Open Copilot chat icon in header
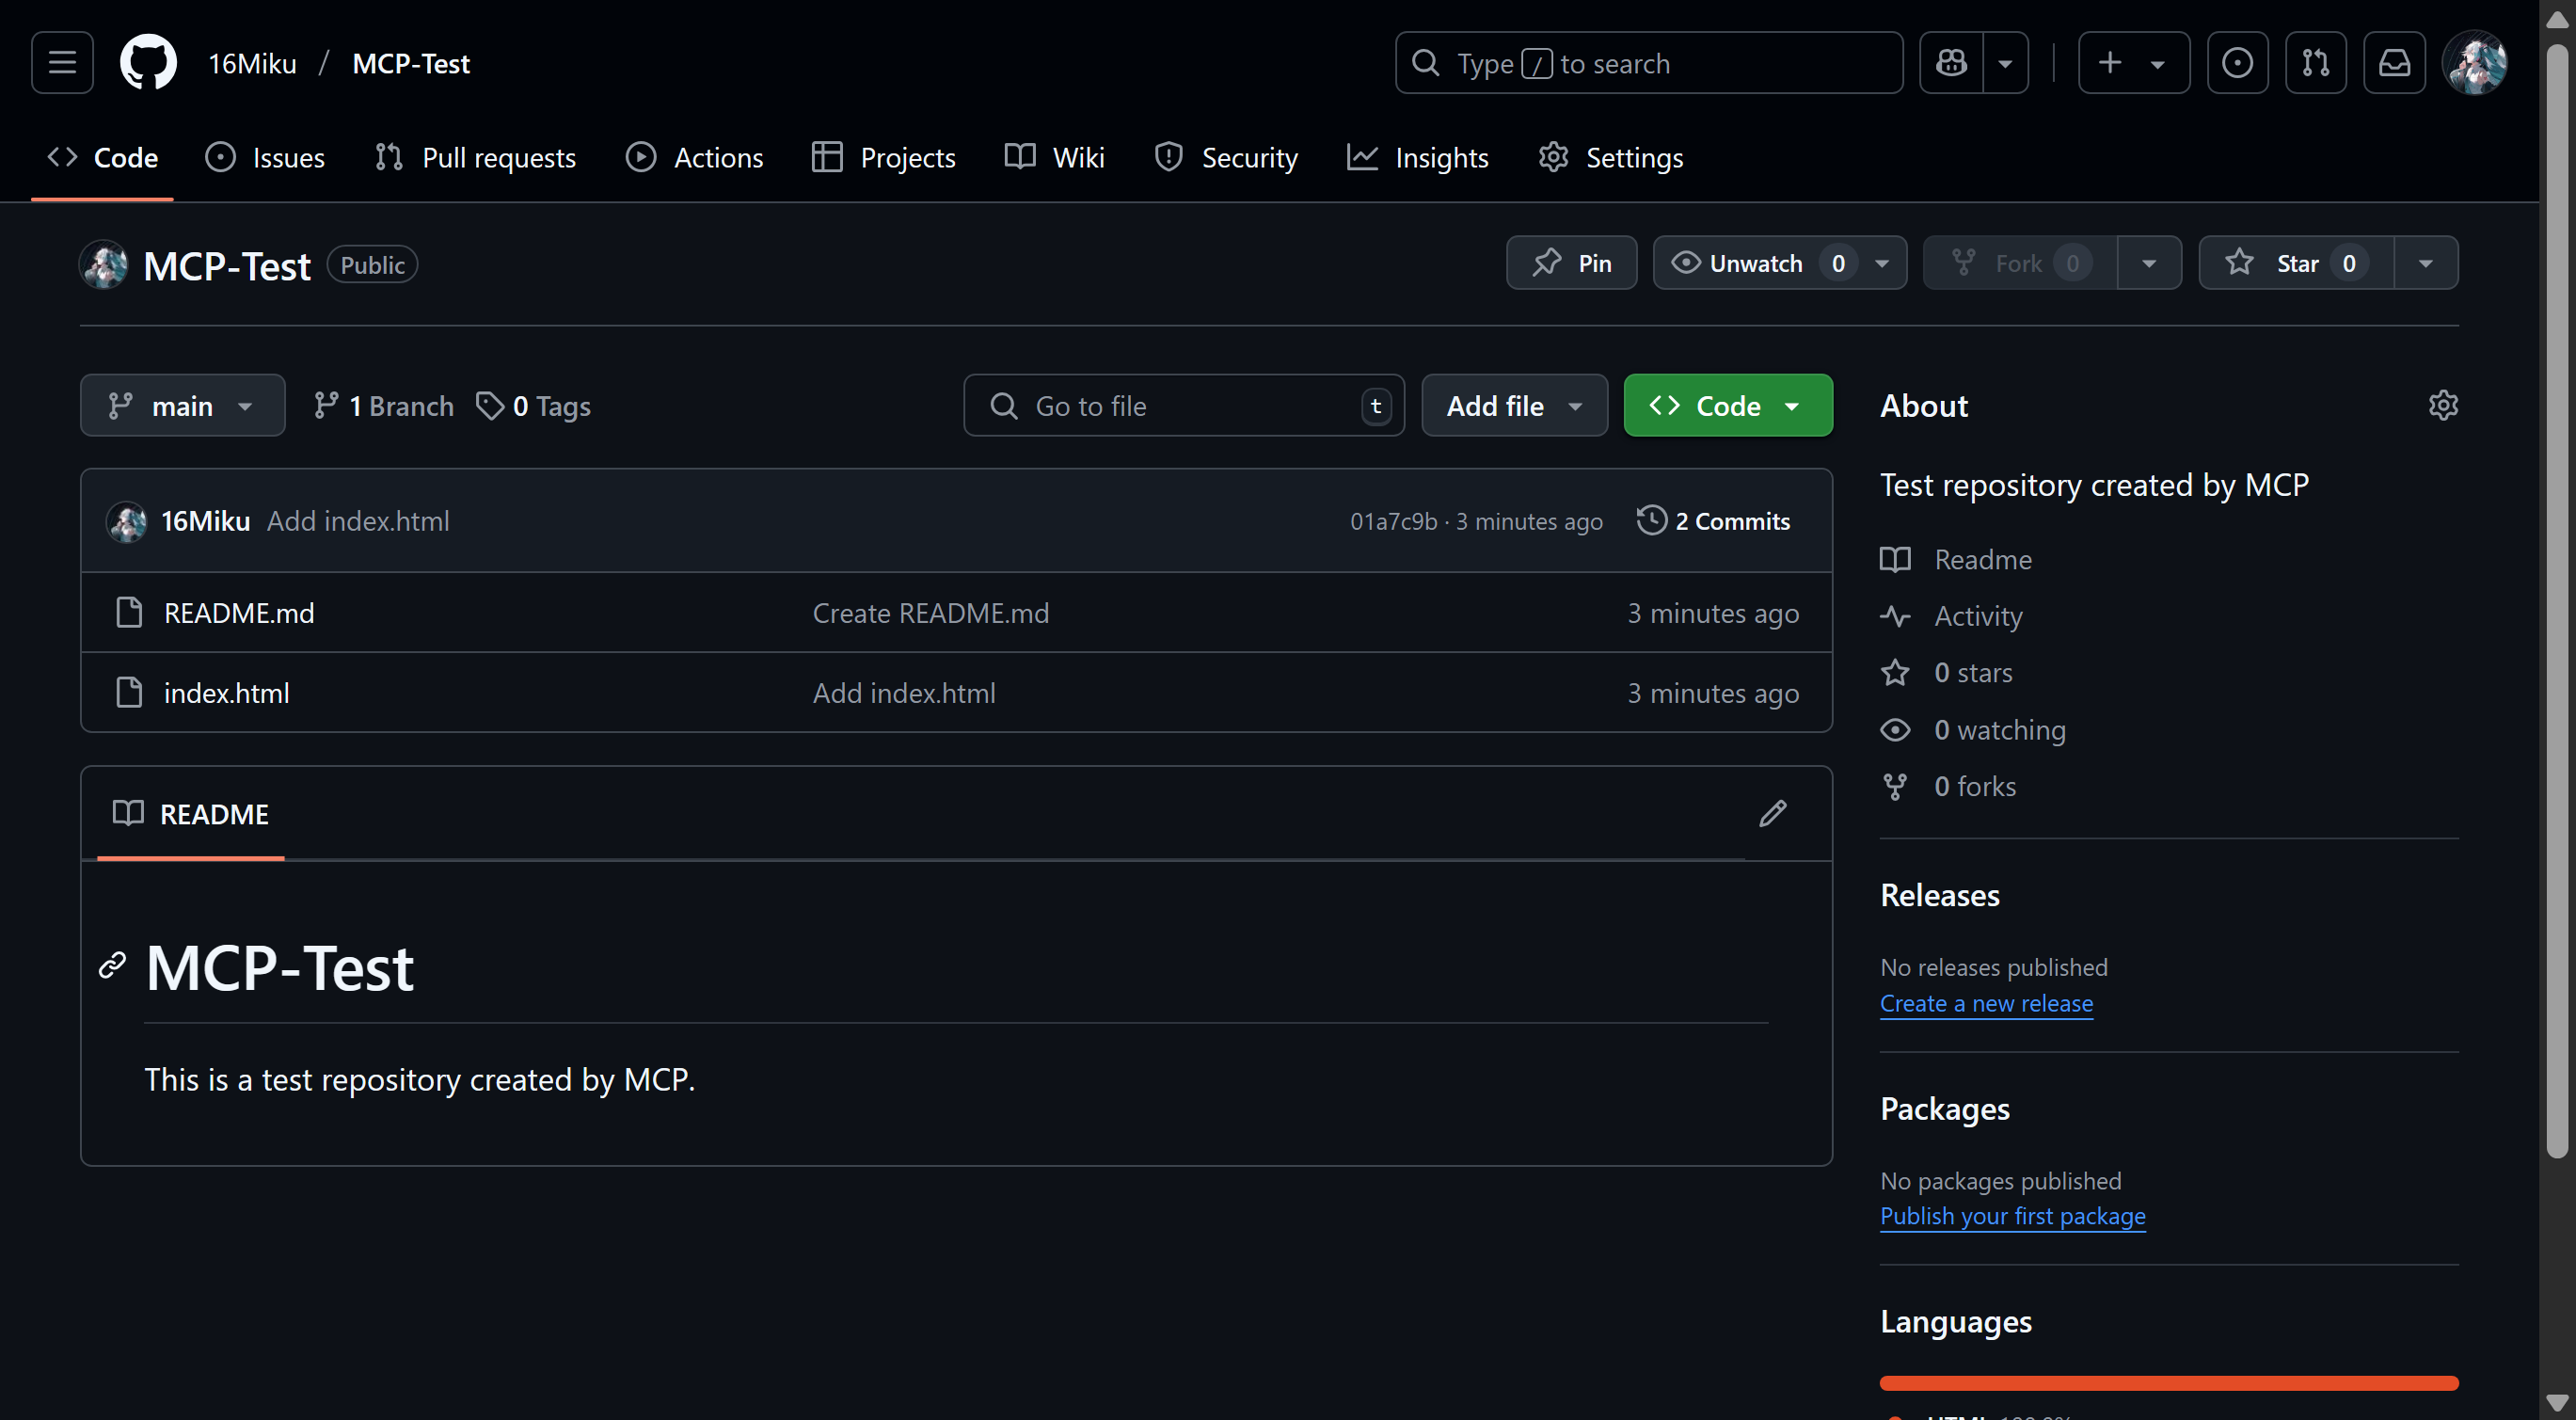Image resolution: width=2576 pixels, height=1420 pixels. [1950, 63]
